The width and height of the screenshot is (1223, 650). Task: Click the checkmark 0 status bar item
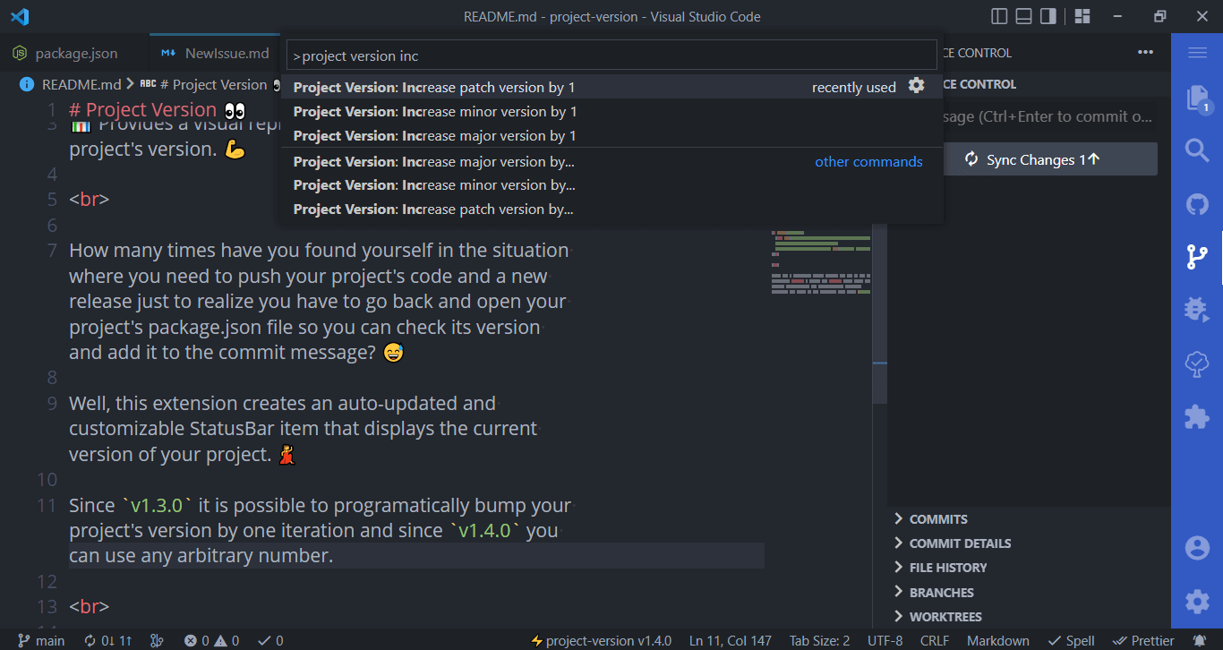[270, 640]
